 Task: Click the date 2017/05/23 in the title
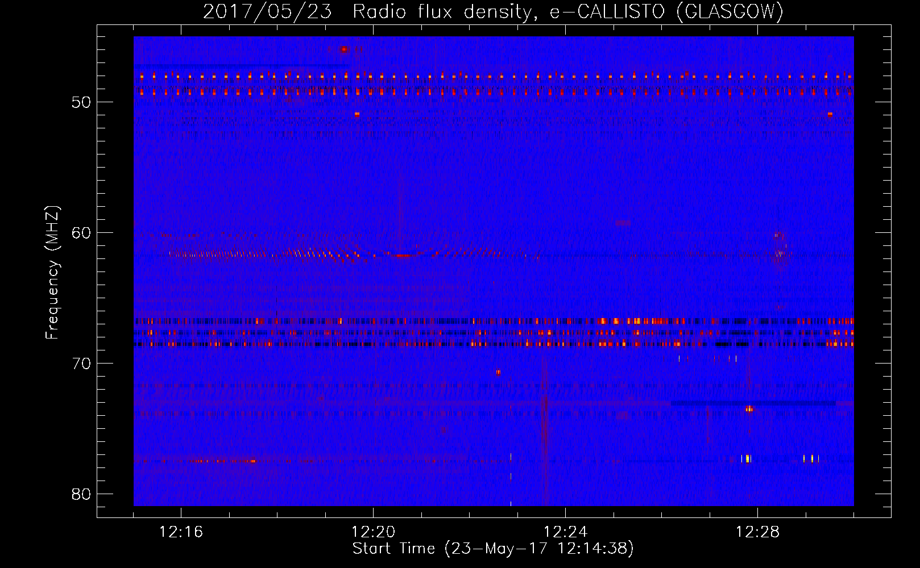[x=267, y=12]
